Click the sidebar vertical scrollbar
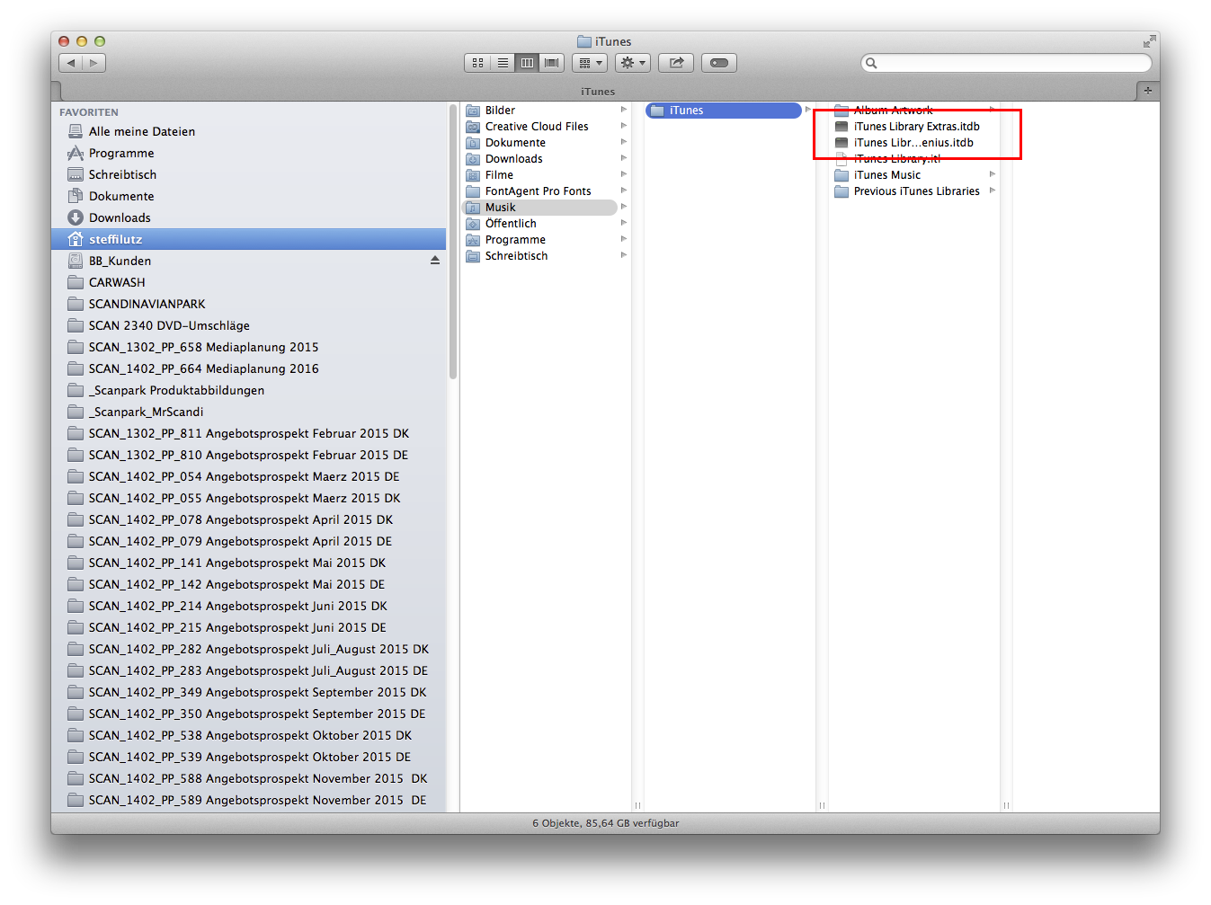The height and width of the screenshot is (905, 1211). (453, 243)
